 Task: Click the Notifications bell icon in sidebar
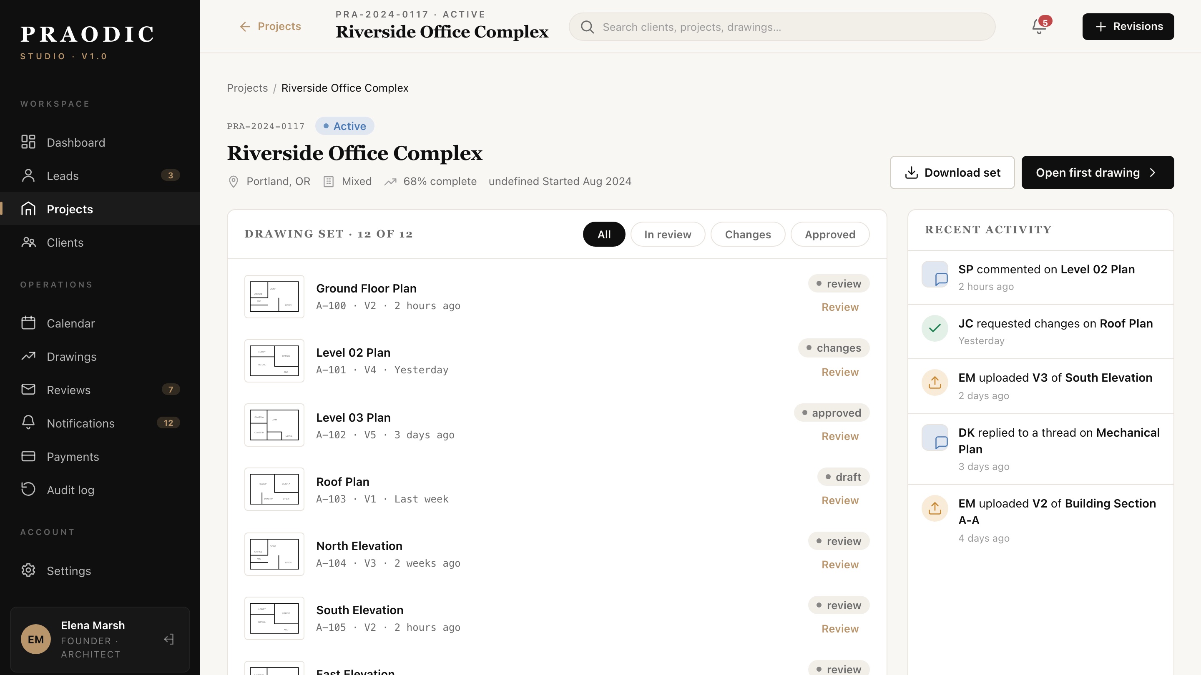click(x=28, y=423)
